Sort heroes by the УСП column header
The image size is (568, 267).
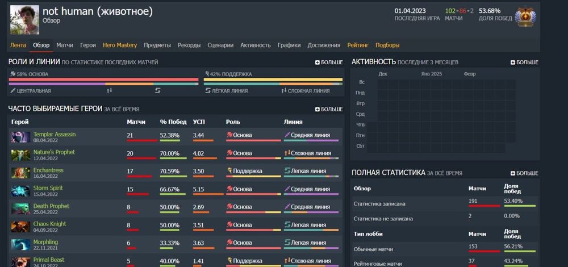[199, 122]
